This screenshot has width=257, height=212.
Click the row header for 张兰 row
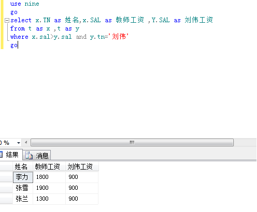(6, 199)
